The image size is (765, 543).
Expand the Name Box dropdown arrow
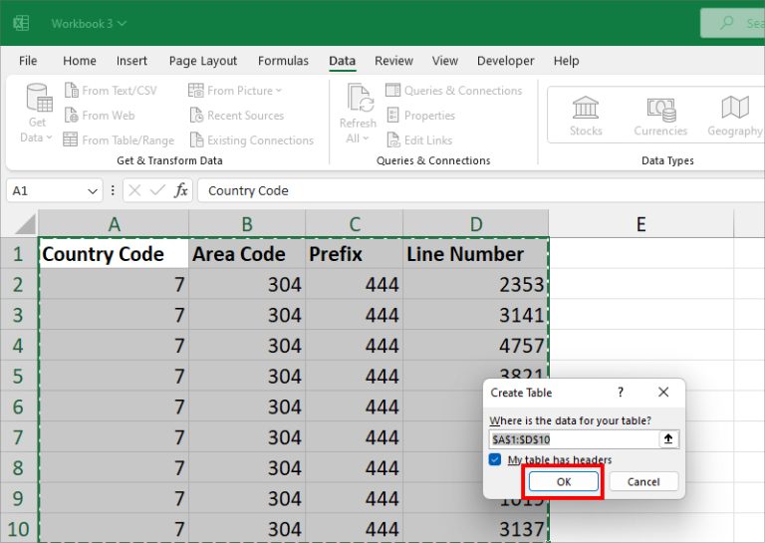[x=93, y=190]
